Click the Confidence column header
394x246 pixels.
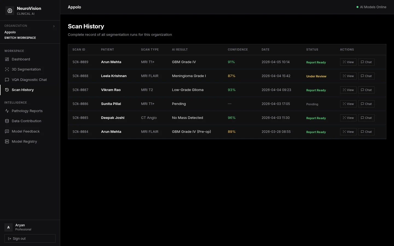pyautogui.click(x=238, y=50)
